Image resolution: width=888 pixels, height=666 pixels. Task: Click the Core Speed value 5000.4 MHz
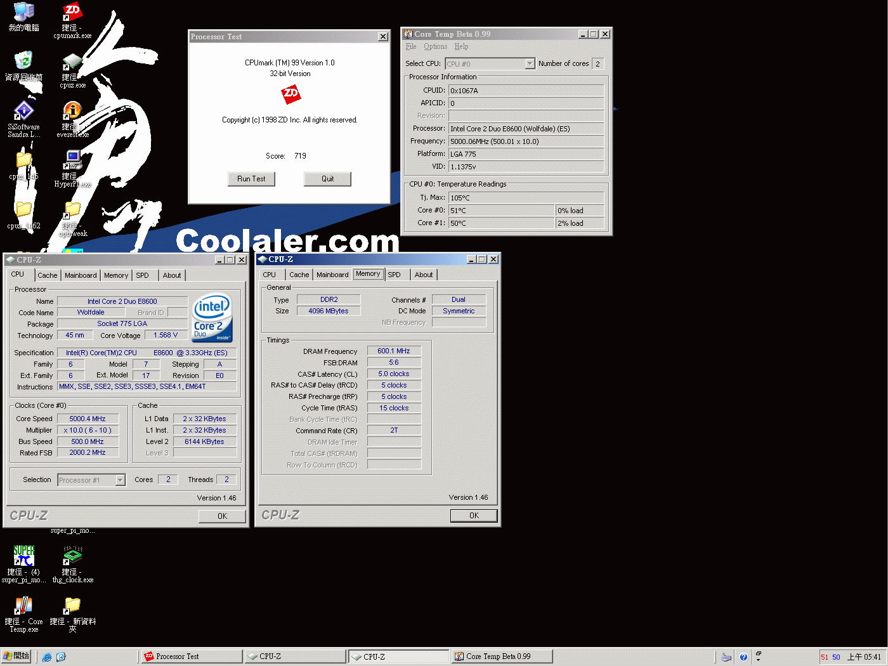coord(88,419)
